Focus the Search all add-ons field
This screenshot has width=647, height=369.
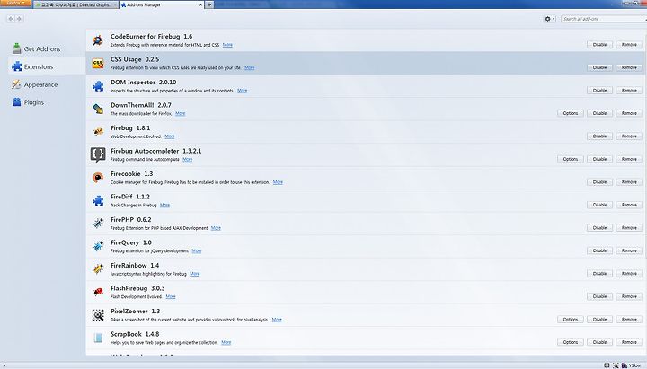[x=604, y=19]
